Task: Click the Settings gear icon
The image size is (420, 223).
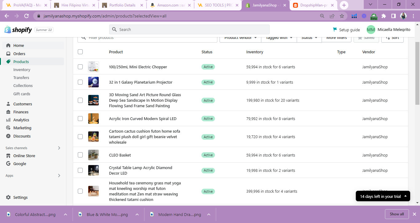Action: pyautogui.click(x=8, y=197)
